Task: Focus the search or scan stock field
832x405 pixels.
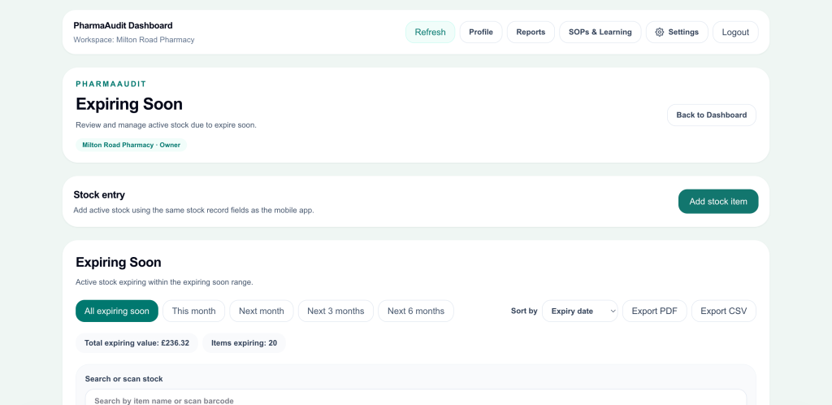Action: tap(416, 398)
